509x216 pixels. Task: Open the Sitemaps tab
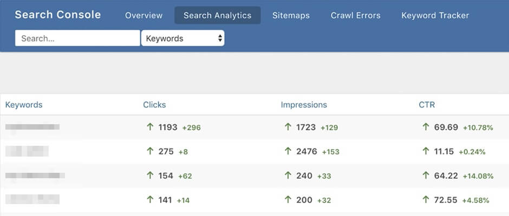tap(291, 15)
